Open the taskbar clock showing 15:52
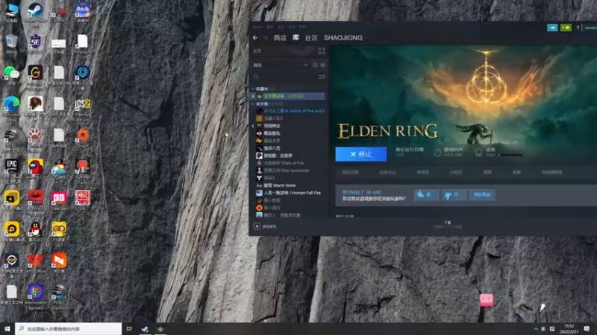The height and width of the screenshot is (335, 597). point(569,328)
